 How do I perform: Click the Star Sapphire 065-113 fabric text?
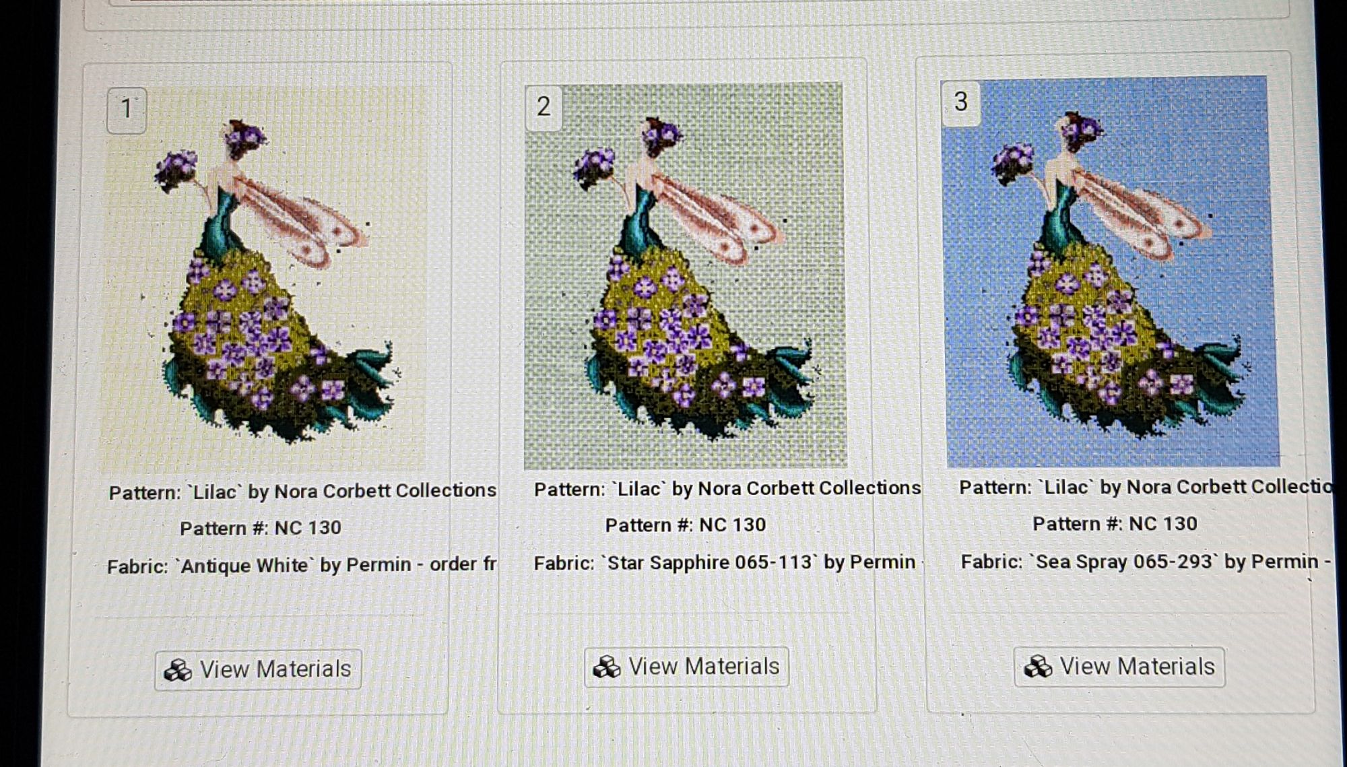click(725, 562)
